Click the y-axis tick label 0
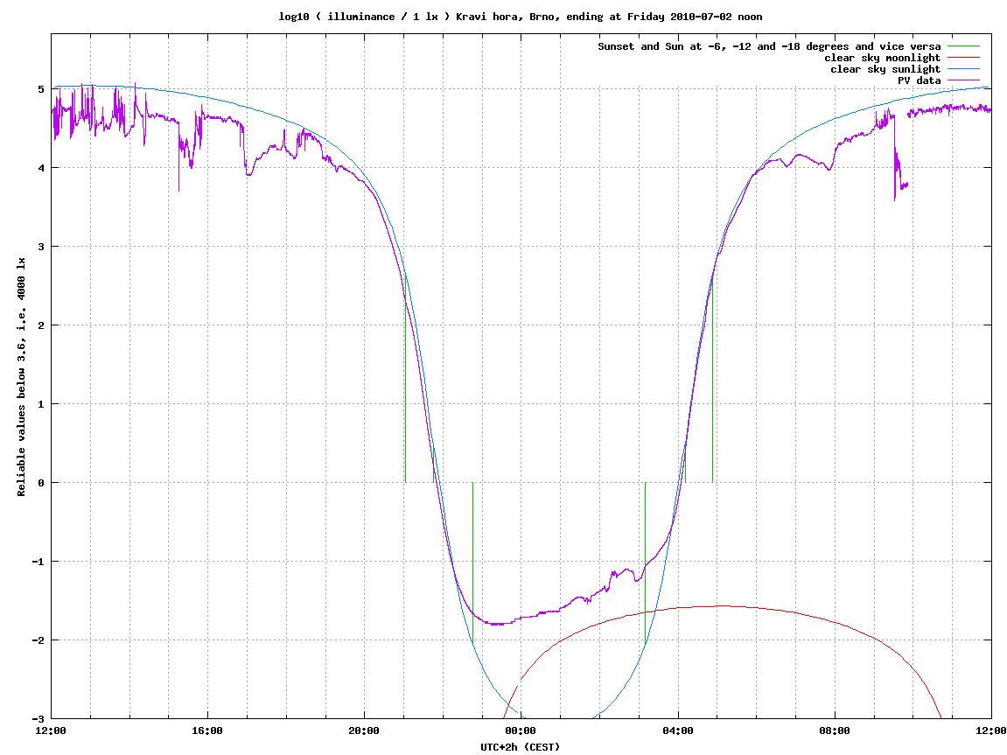1007x755 pixels. 41,483
